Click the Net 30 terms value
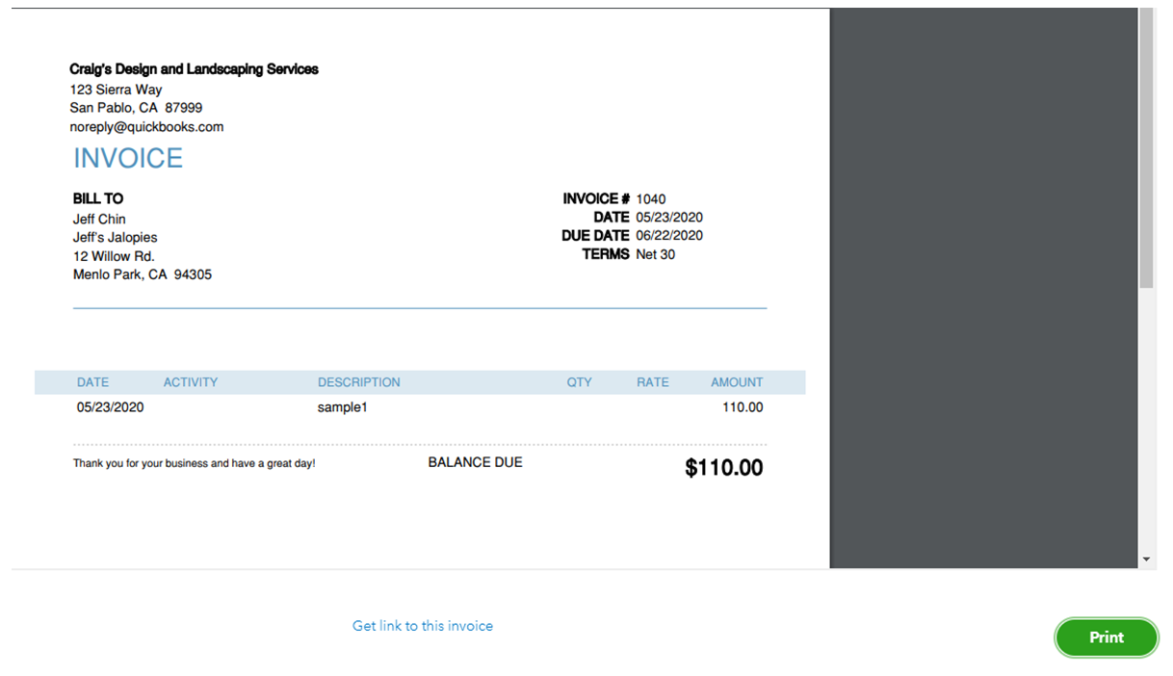 pyautogui.click(x=656, y=254)
